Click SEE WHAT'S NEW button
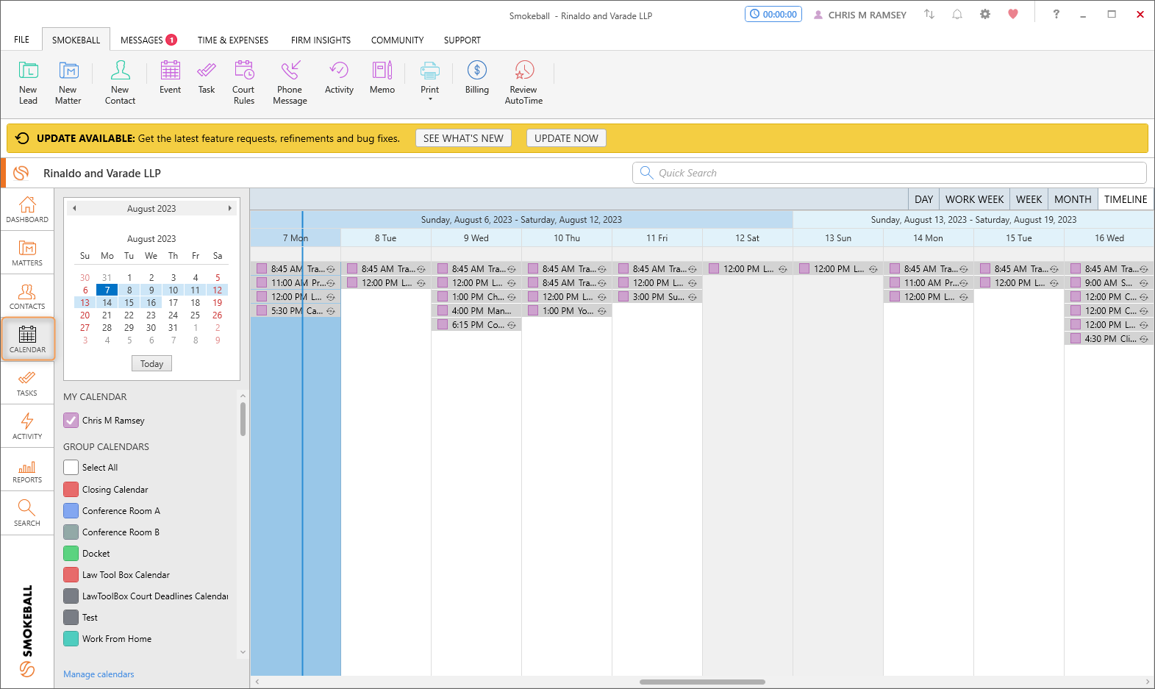The image size is (1155, 689). 463,138
